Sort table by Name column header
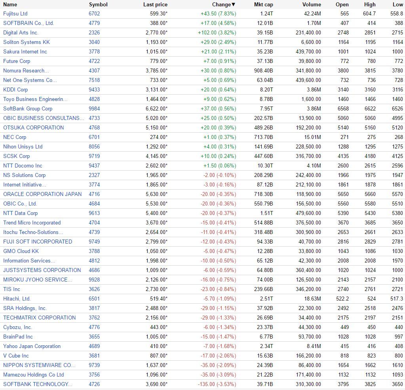405x390 pixels. pyautogui.click(x=10, y=4)
